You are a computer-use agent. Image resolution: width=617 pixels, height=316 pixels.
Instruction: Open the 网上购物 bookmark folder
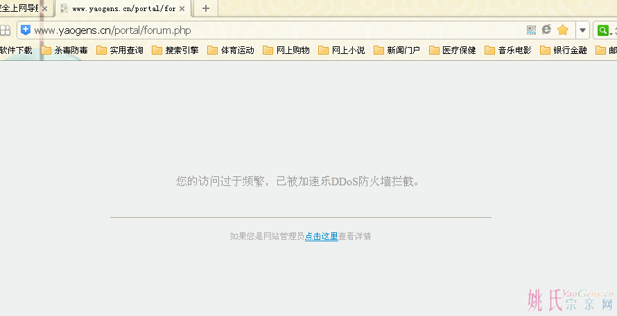pyautogui.click(x=286, y=50)
